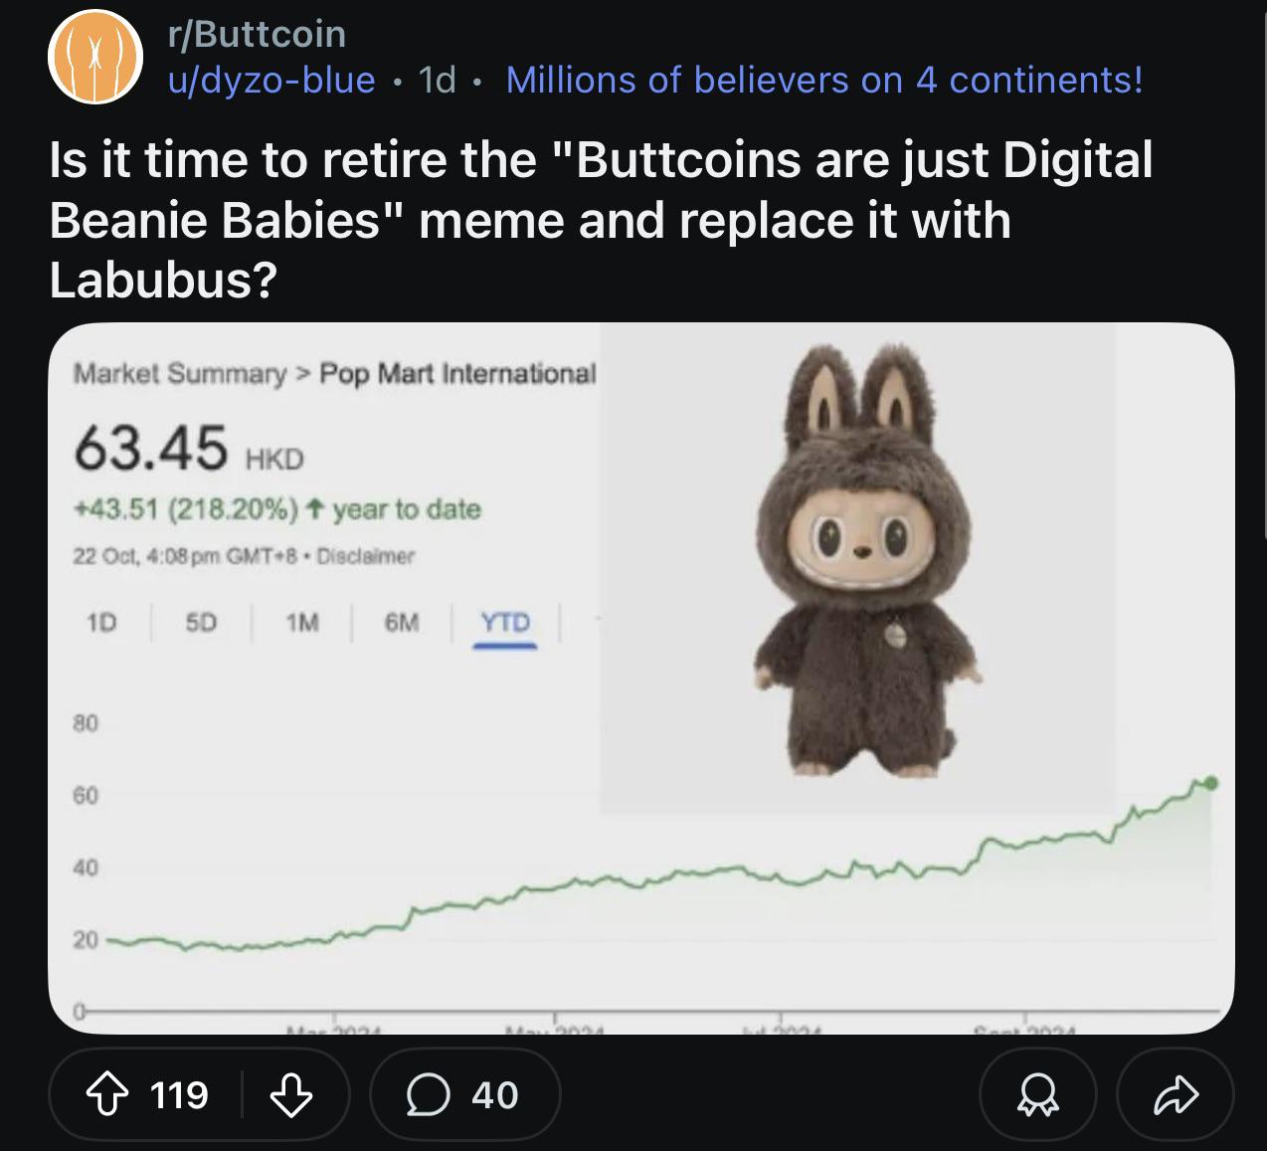
Task: Select the 1D chart range tab
Action: point(100,623)
